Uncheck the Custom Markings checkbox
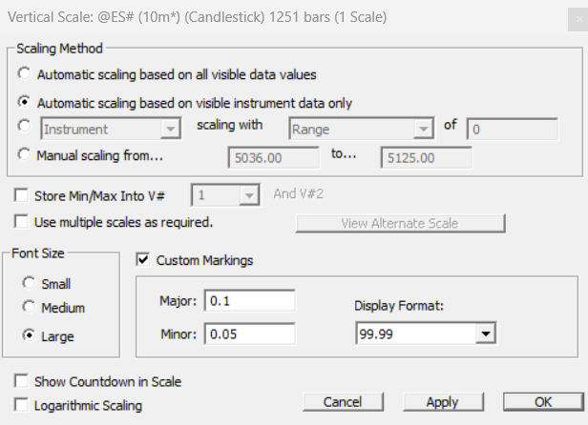The width and height of the screenshot is (588, 425). point(144,259)
